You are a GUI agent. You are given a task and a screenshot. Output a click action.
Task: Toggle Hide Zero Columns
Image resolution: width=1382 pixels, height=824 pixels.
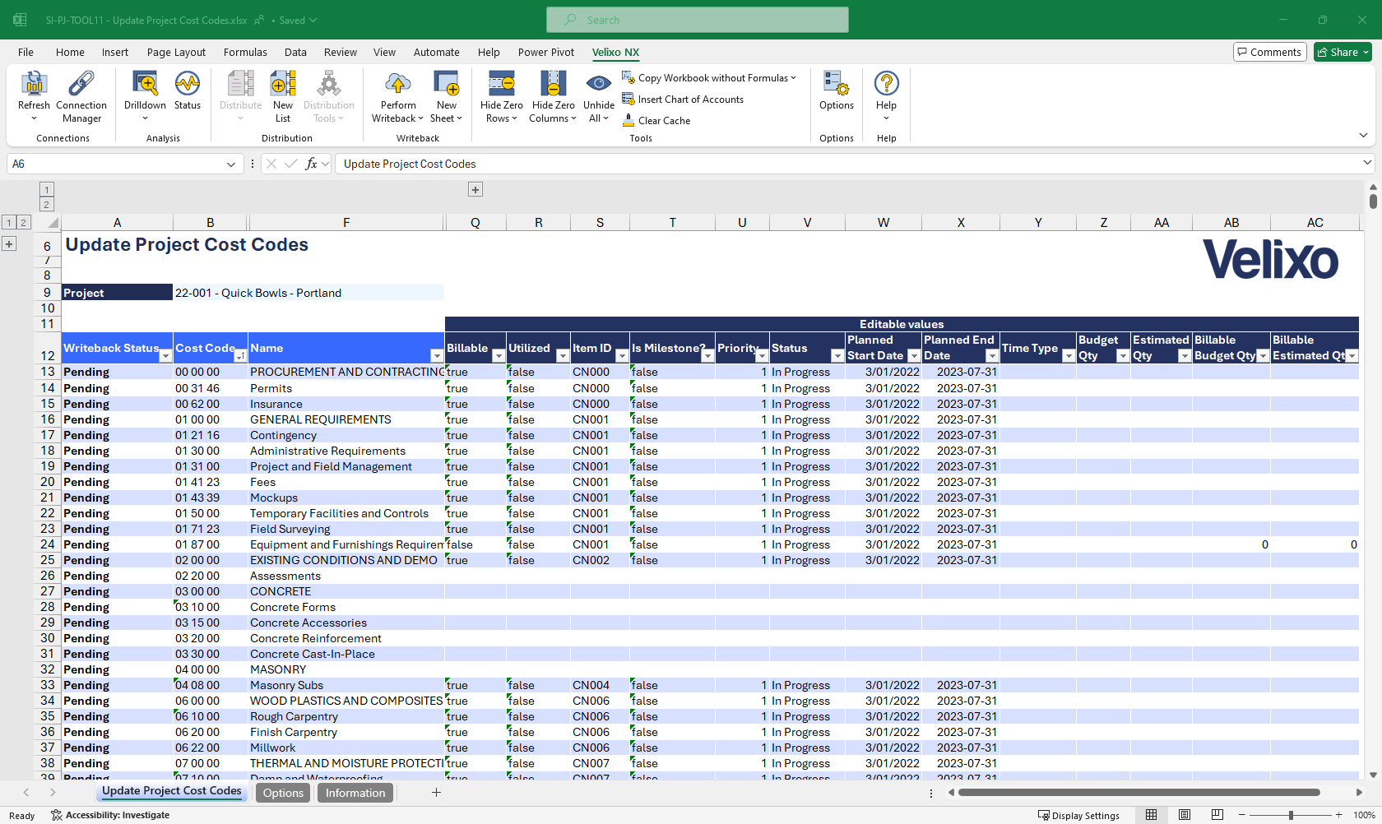[x=553, y=85]
